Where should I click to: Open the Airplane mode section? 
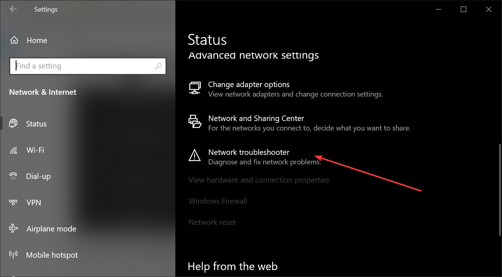click(x=51, y=229)
